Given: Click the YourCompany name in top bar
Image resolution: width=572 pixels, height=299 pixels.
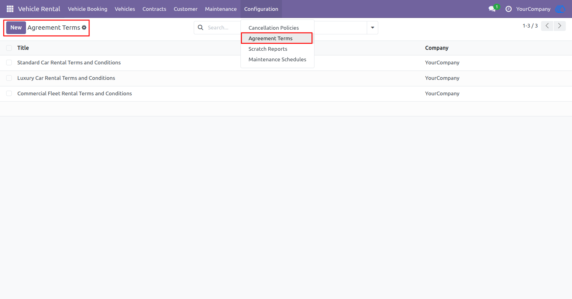Looking at the screenshot, I should pyautogui.click(x=533, y=9).
